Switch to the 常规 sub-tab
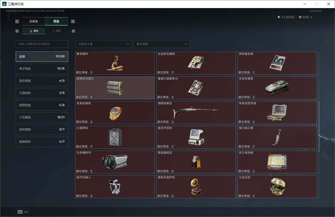This screenshot has height=217, width=335. coord(34,31)
